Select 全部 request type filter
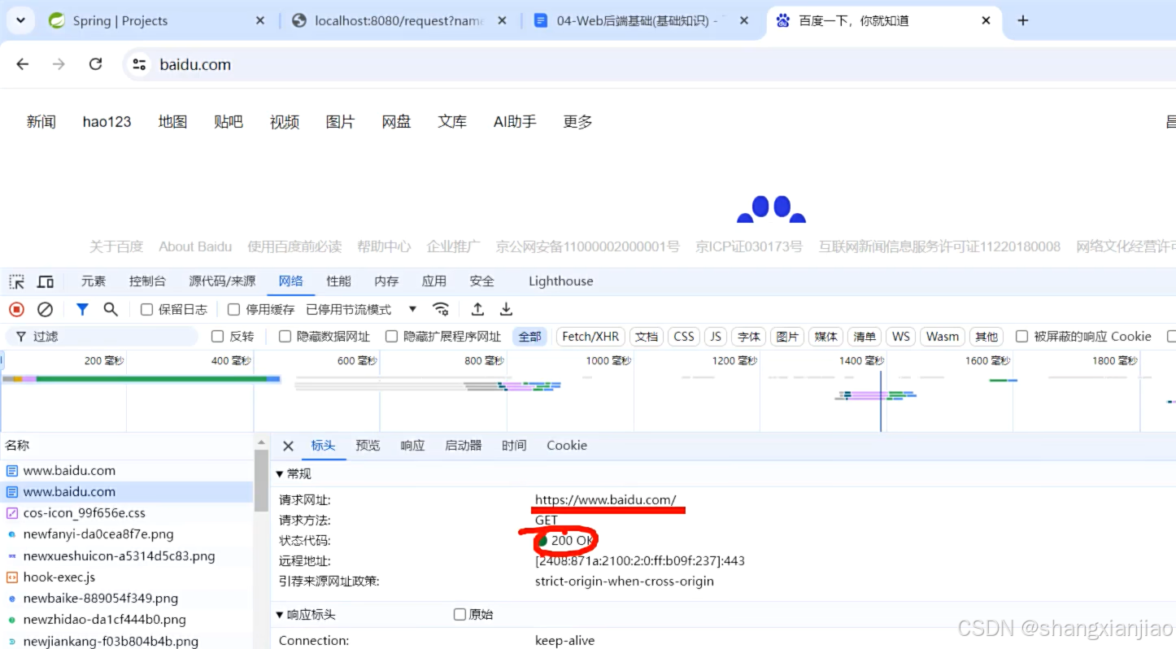The height and width of the screenshot is (649, 1176). tap(529, 337)
